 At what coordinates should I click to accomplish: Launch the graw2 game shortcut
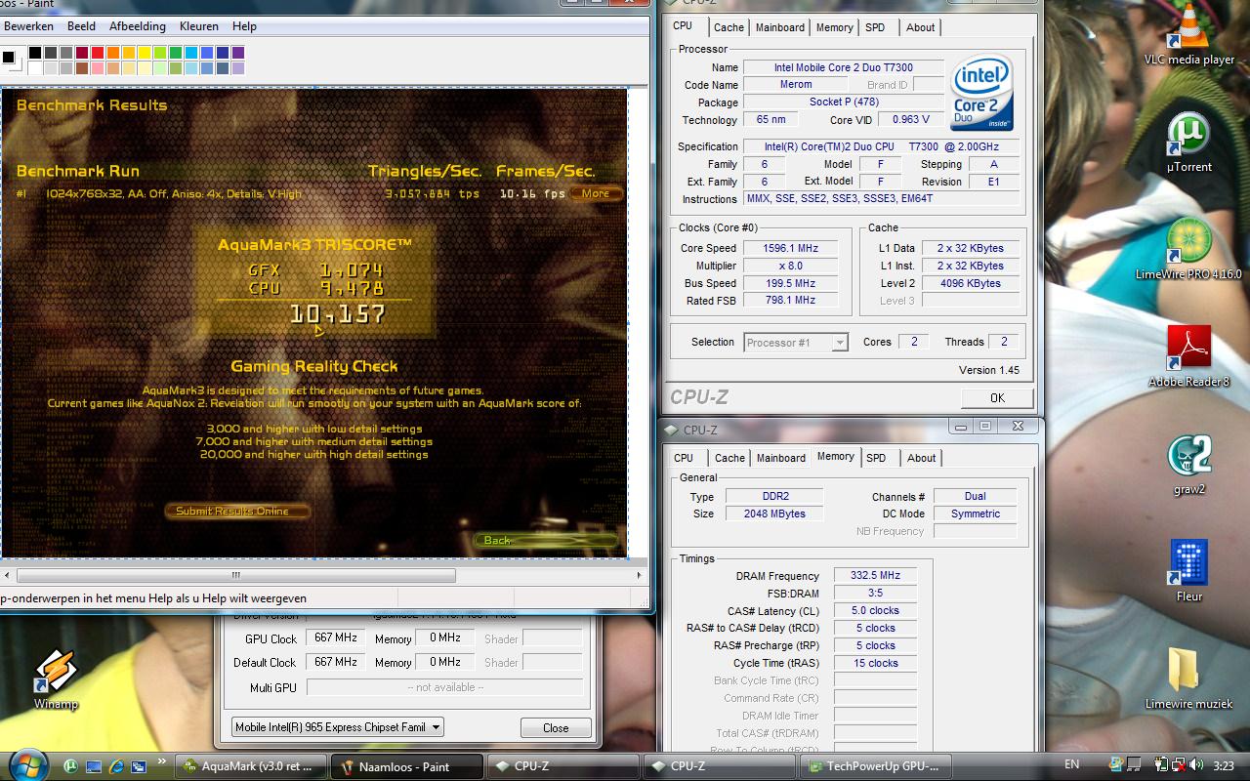pos(1188,465)
